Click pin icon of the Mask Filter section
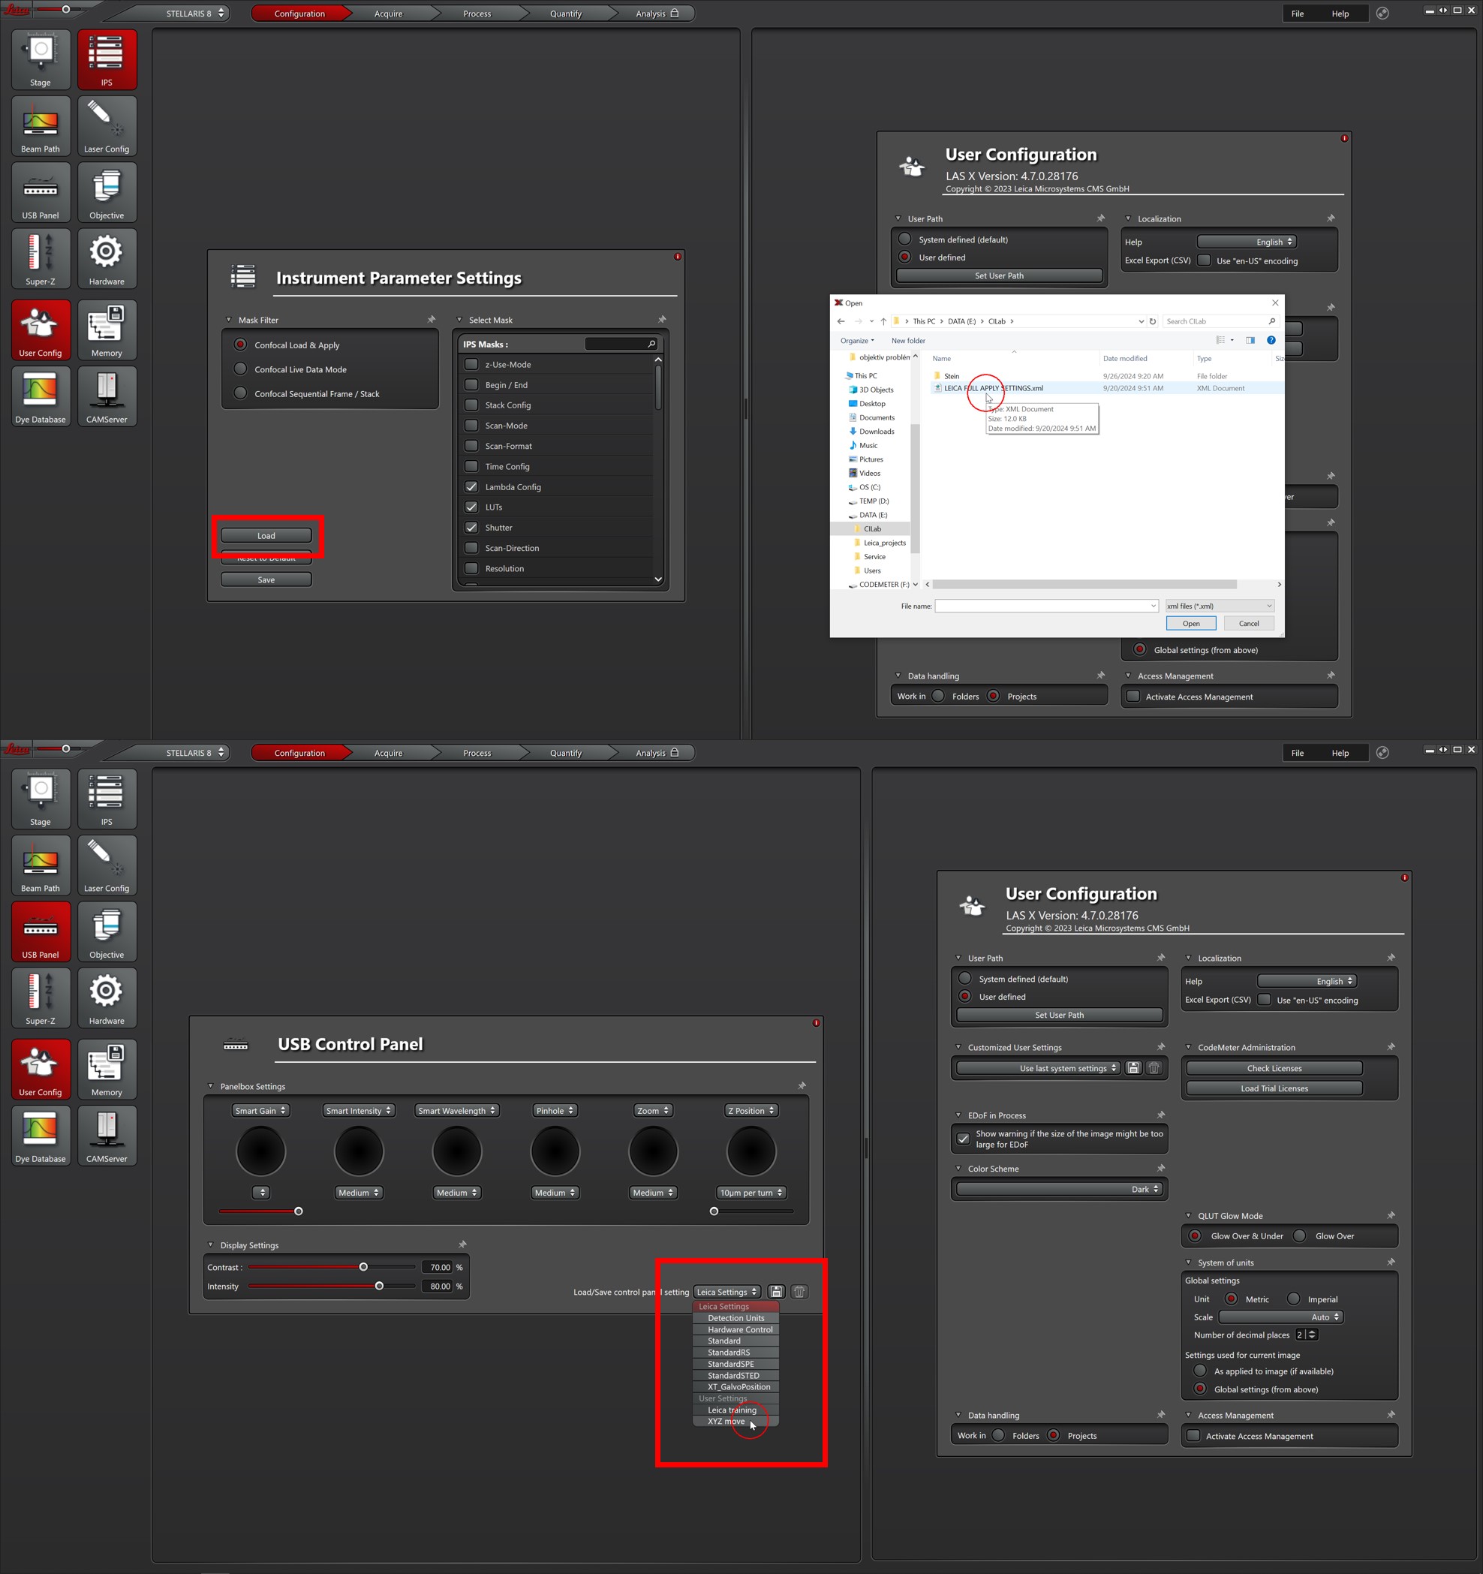Image resolution: width=1483 pixels, height=1574 pixels. pyautogui.click(x=432, y=320)
